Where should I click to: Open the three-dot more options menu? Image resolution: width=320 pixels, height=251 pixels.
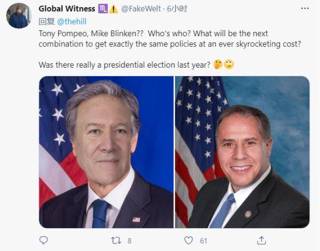click(x=306, y=9)
